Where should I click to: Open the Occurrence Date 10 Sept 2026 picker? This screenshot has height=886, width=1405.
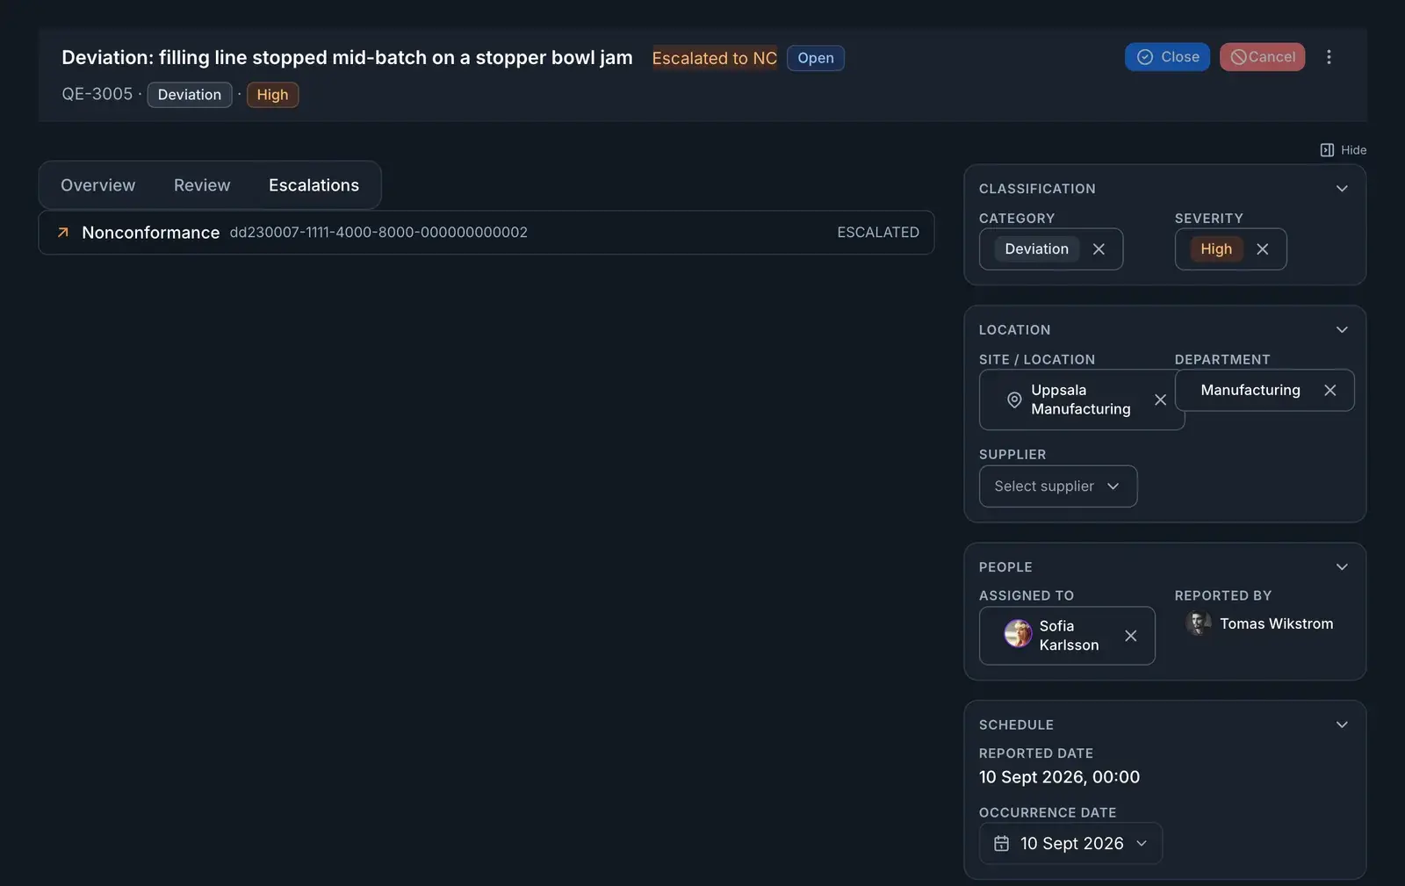(x=1070, y=844)
